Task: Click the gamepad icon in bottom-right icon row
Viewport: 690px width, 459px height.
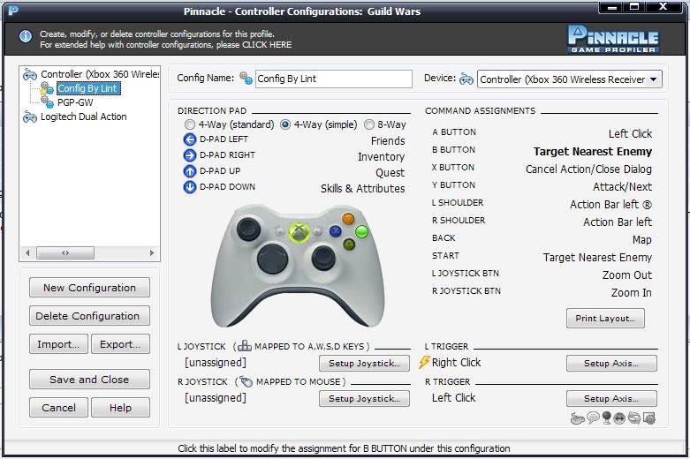Action: click(x=577, y=418)
